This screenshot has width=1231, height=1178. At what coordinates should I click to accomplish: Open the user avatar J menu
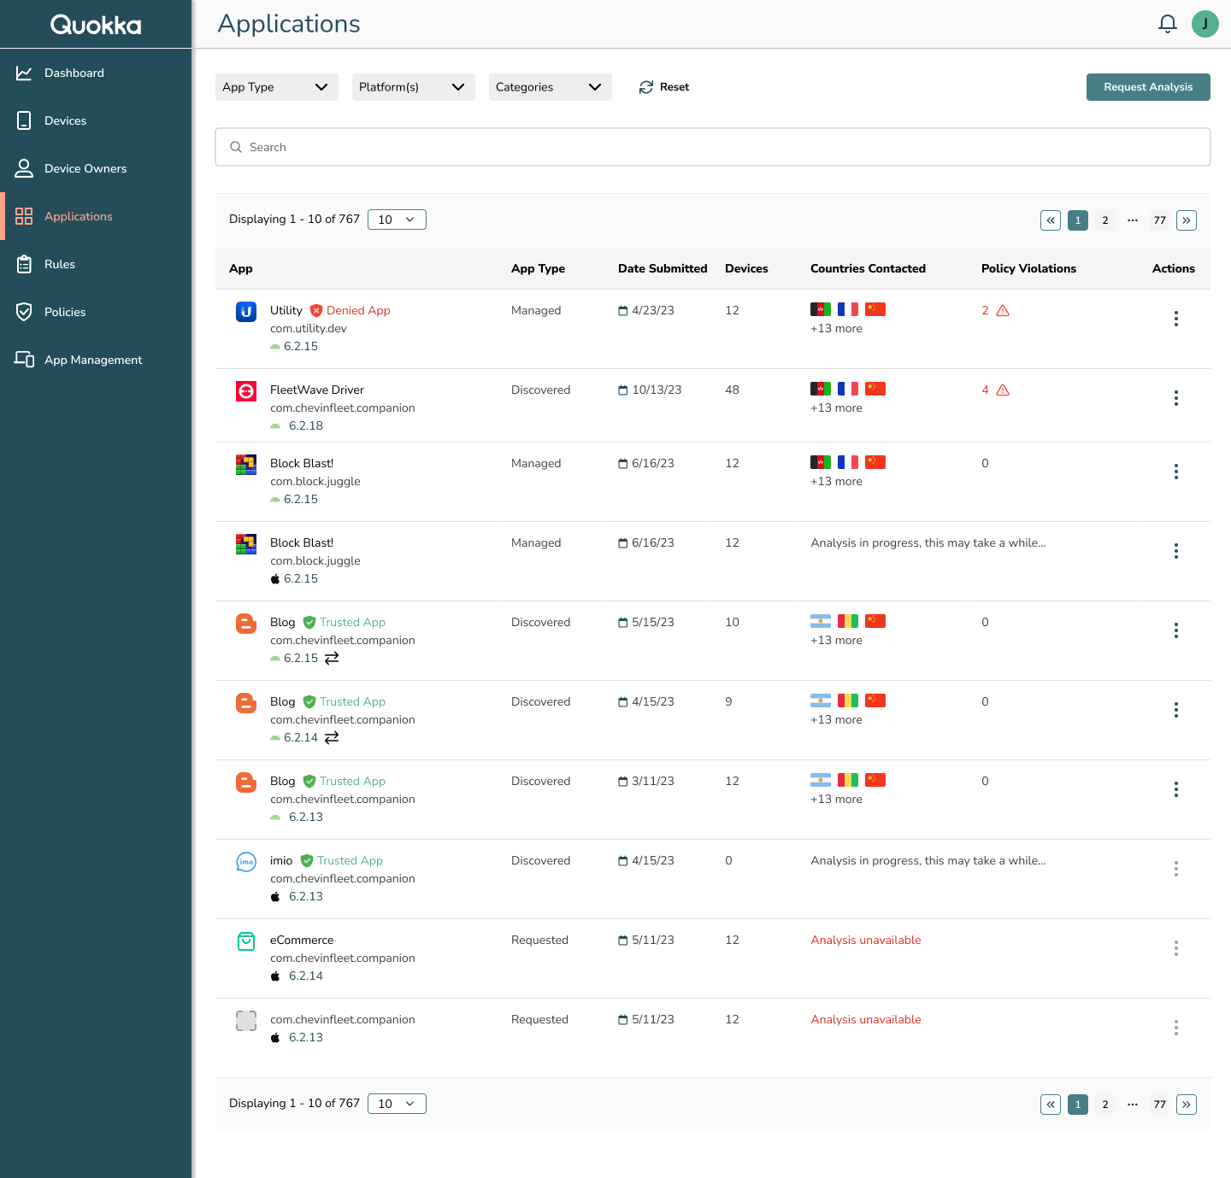(x=1205, y=24)
